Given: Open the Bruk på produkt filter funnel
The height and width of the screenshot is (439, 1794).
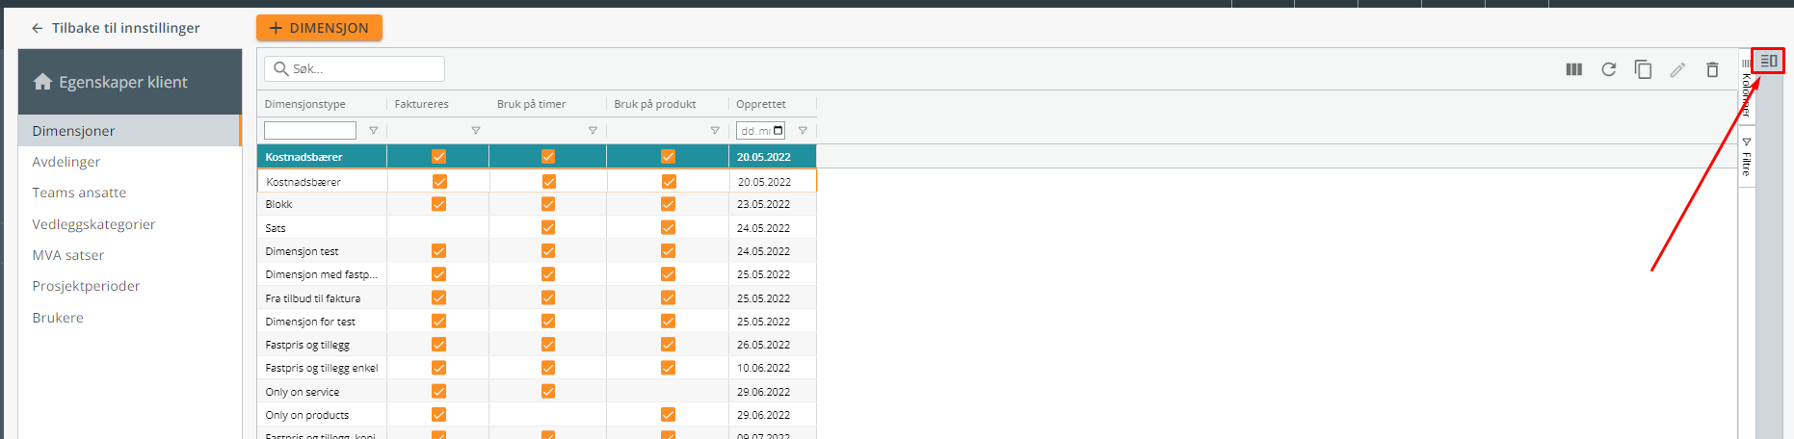Looking at the screenshot, I should pos(714,131).
